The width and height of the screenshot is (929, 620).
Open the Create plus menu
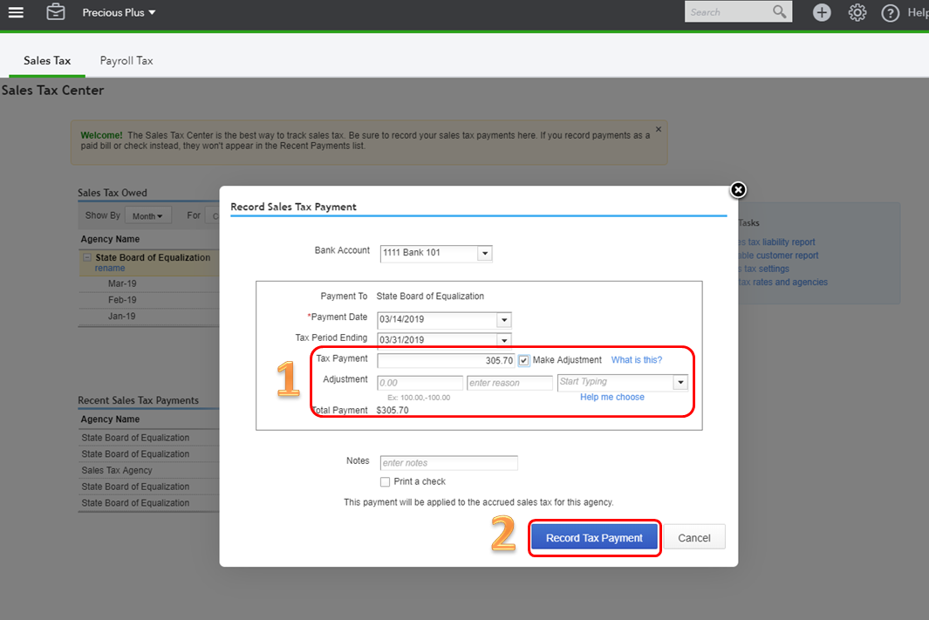[821, 12]
